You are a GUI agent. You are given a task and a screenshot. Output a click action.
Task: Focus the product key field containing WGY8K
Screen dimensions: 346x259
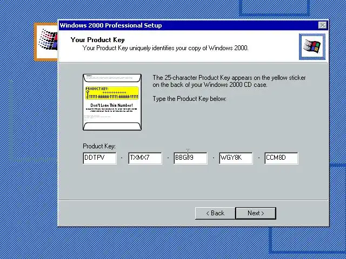click(x=236, y=158)
